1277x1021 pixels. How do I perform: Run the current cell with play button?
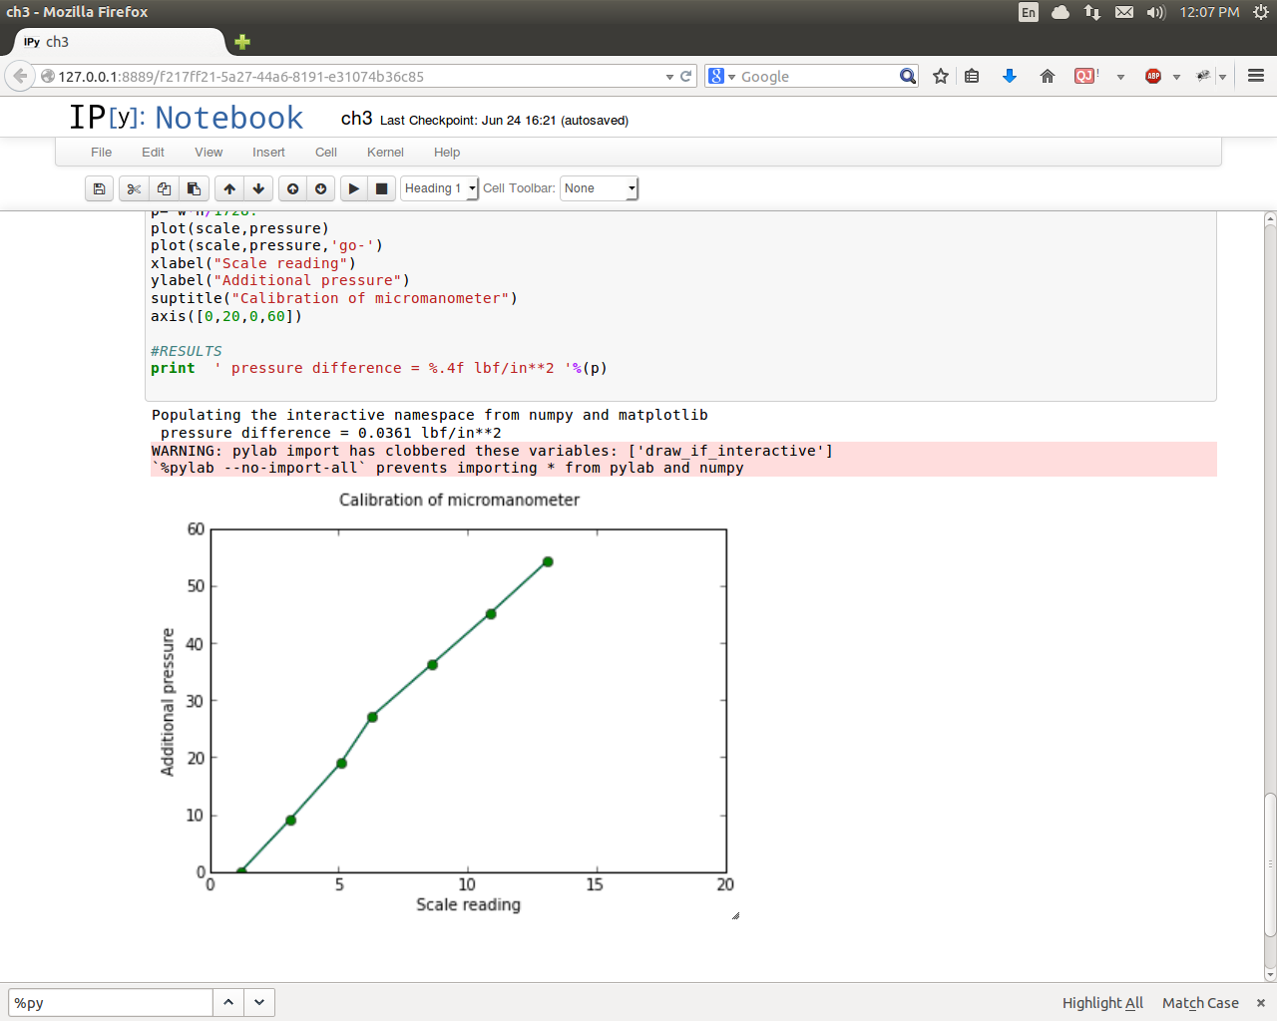tap(353, 188)
